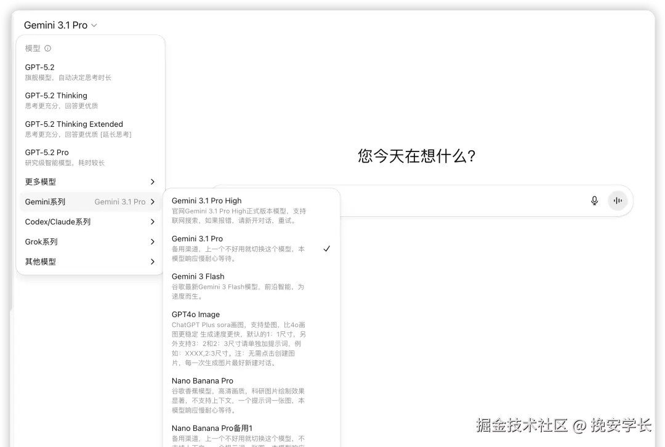665x447 pixels.
Task: Choose GPT-5.2 Thinking Extended model
Action: click(90, 129)
